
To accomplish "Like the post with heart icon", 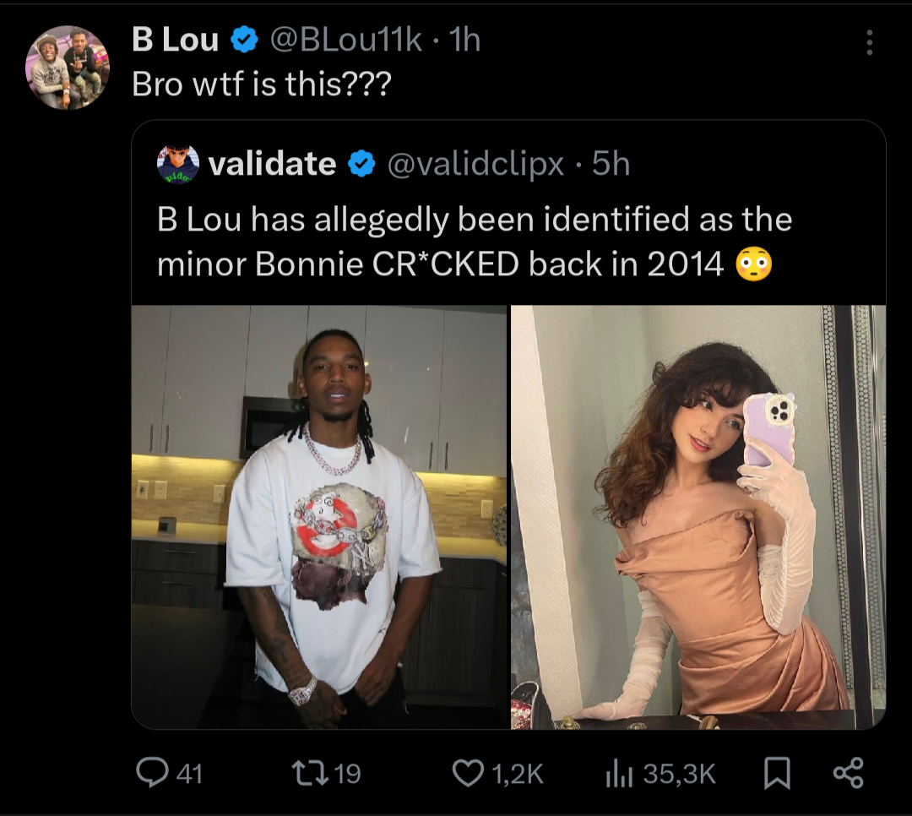I will pyautogui.click(x=468, y=774).
